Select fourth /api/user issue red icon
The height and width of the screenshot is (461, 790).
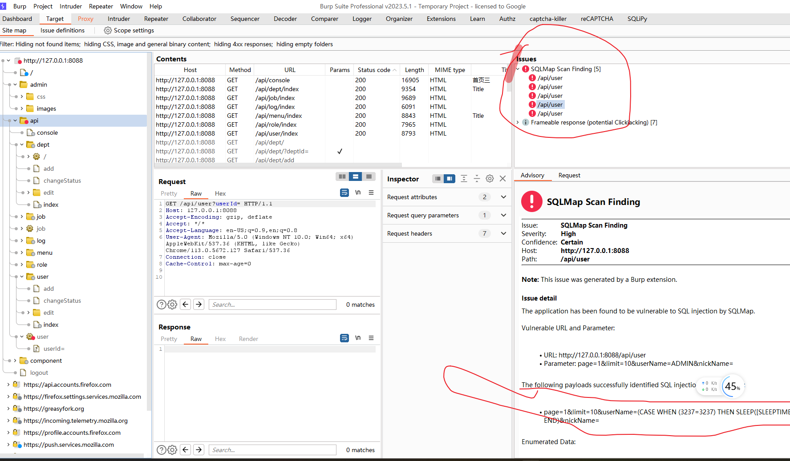(532, 104)
